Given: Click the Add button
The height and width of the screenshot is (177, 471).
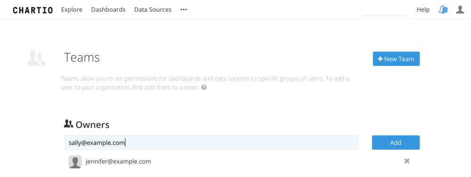Looking at the screenshot, I should coord(396,143).
